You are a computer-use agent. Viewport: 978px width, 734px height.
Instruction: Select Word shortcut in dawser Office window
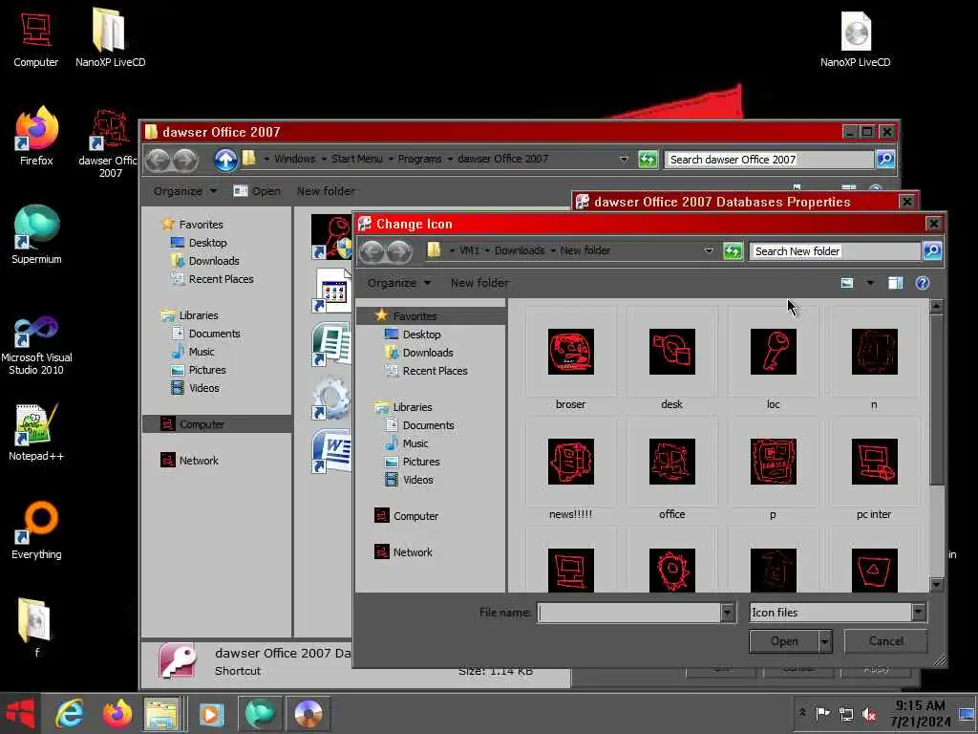pos(331,451)
